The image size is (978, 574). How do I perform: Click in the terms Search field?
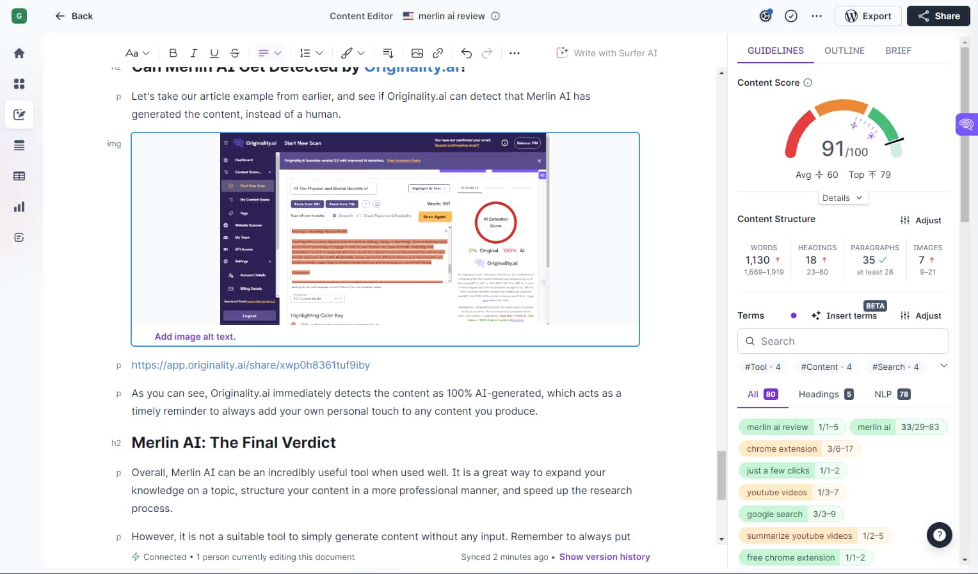click(x=842, y=341)
